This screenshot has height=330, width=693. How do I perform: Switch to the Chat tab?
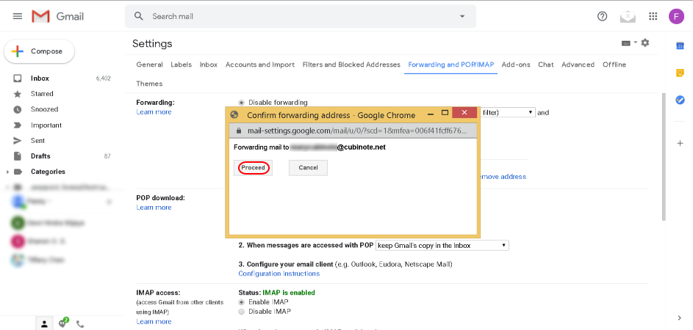point(546,65)
